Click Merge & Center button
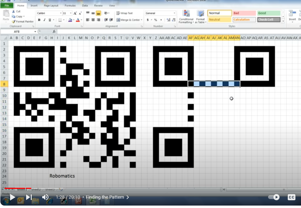Viewport: 301px width, 208px height. [128, 20]
